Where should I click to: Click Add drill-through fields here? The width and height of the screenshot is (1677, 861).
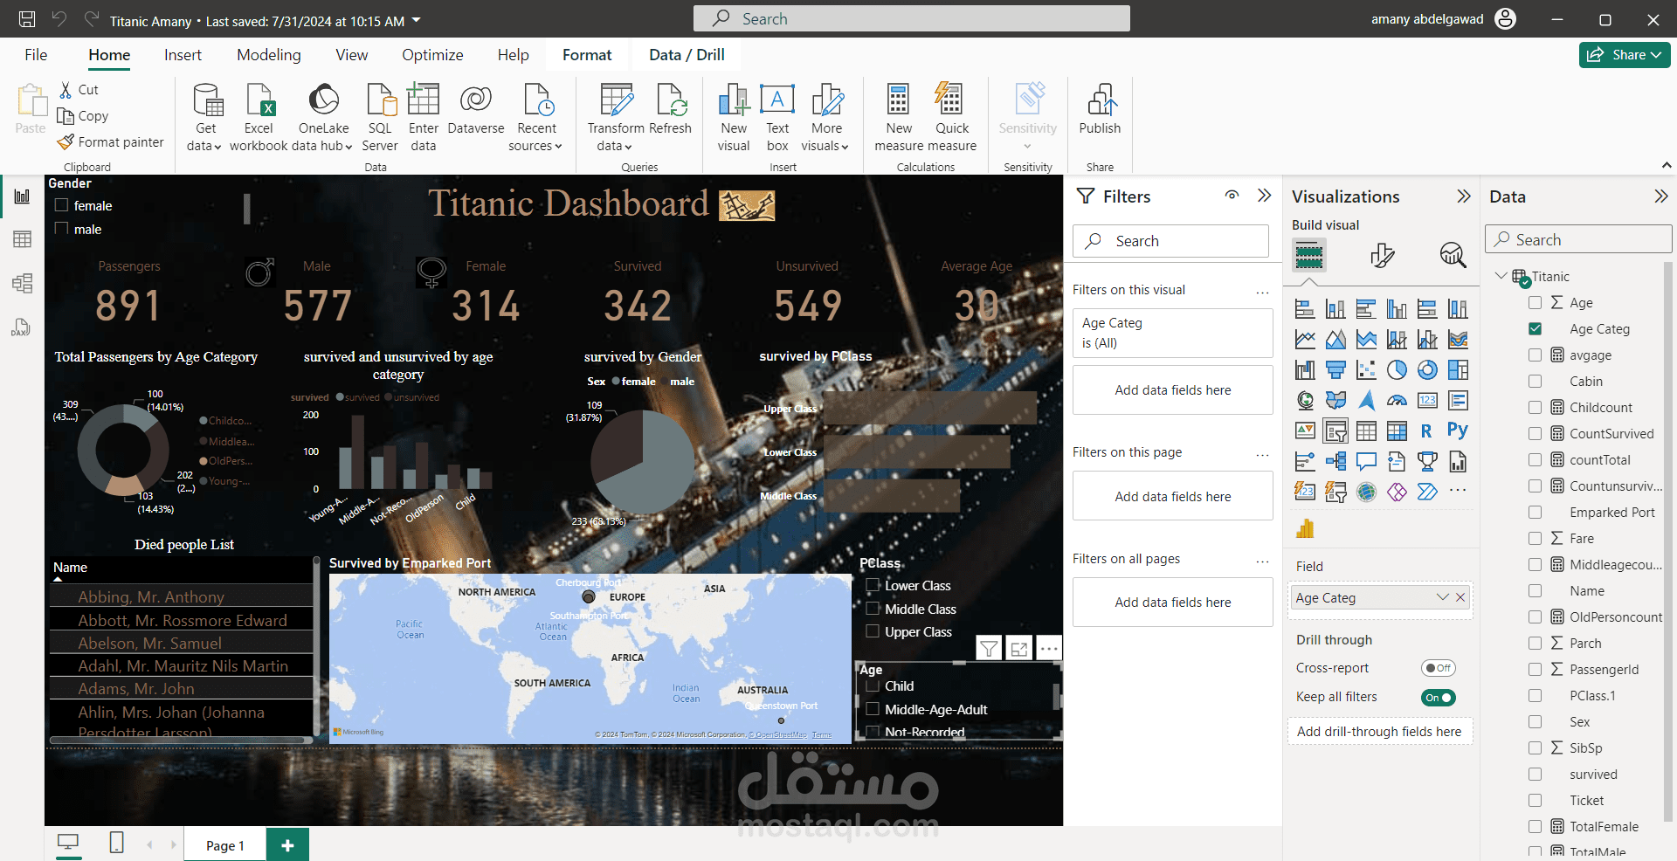tap(1379, 732)
